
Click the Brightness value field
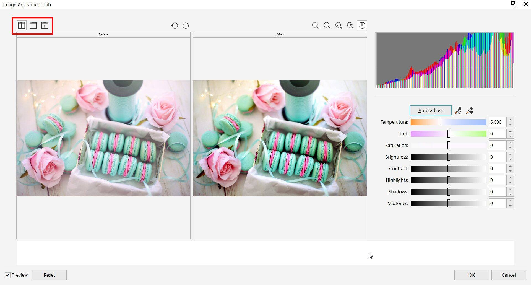coord(498,157)
